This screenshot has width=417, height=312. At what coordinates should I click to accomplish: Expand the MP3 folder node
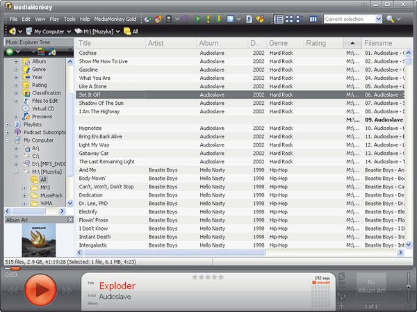24,188
